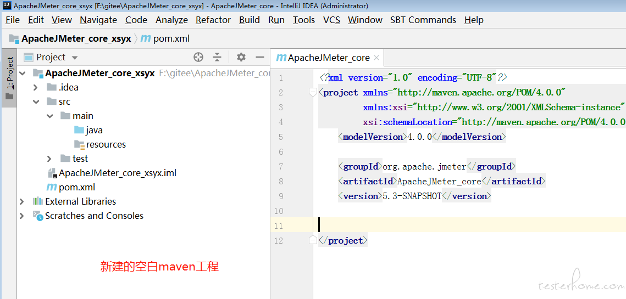The width and height of the screenshot is (626, 299).
Task: Click the java folder icon
Action: click(79, 130)
